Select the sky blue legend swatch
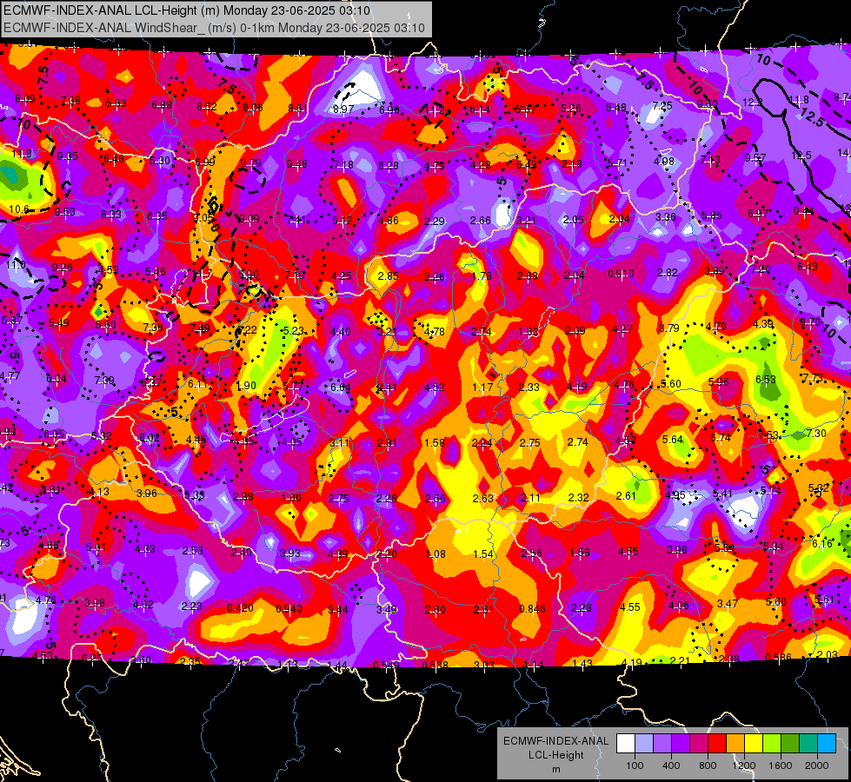Viewport: 851px width, 782px height. [x=827, y=744]
